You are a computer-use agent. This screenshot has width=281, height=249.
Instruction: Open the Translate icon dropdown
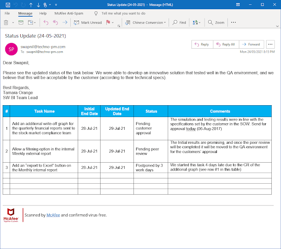point(196,22)
